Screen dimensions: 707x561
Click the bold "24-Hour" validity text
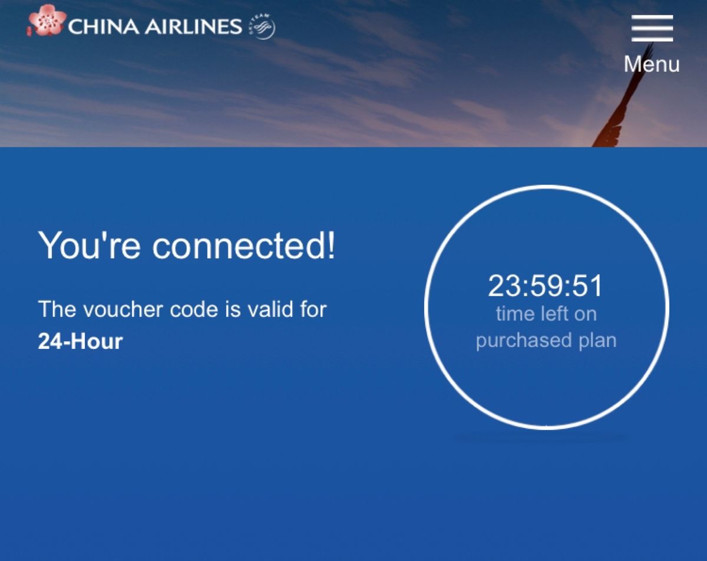pyautogui.click(x=80, y=341)
